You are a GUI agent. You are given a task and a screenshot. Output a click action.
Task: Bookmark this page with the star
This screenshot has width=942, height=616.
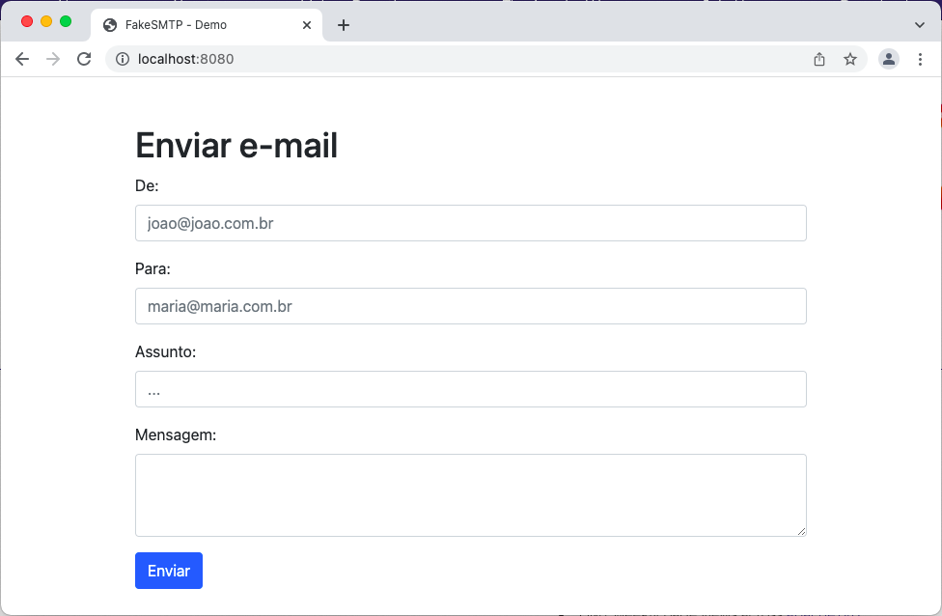click(850, 59)
